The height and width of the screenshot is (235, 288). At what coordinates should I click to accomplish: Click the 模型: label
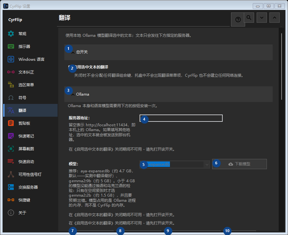click(74, 164)
